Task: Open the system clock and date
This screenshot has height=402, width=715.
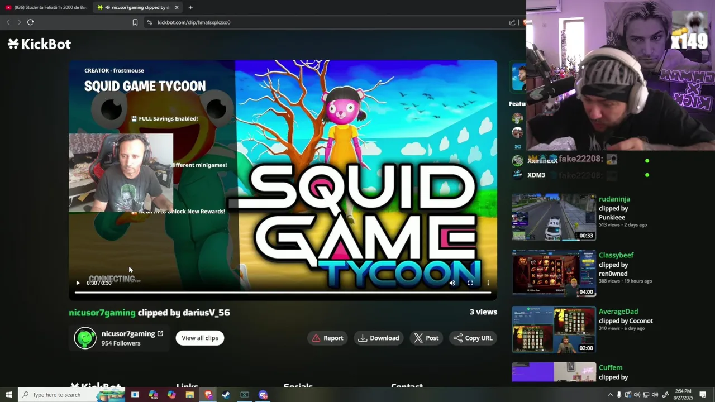Action: pyautogui.click(x=683, y=395)
